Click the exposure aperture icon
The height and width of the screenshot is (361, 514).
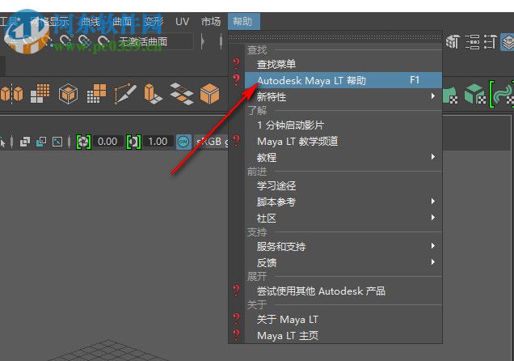(x=83, y=142)
